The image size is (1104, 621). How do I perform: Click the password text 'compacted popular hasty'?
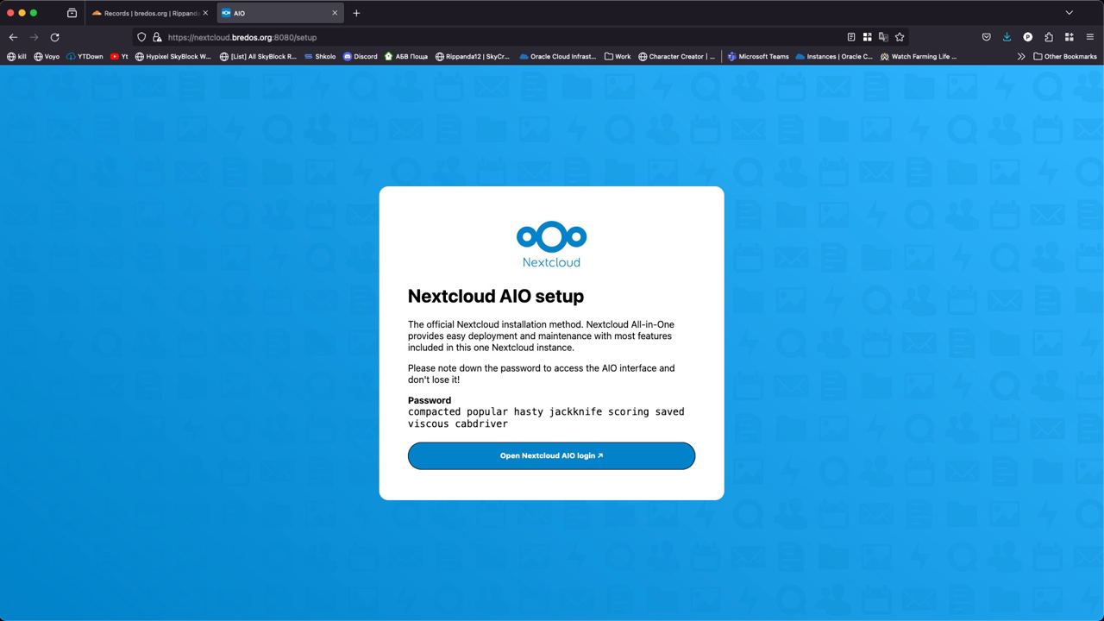point(475,411)
